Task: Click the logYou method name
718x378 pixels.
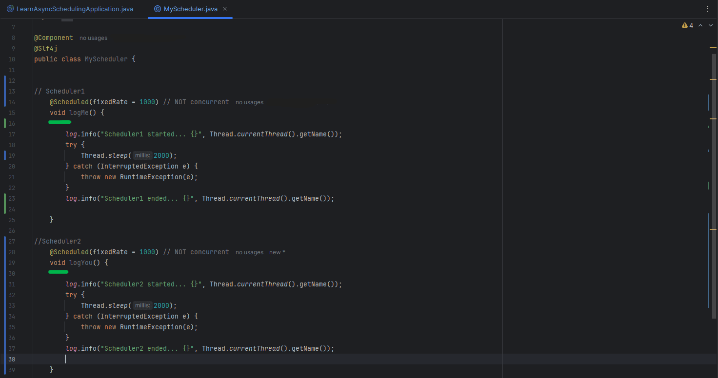Action: click(81, 263)
